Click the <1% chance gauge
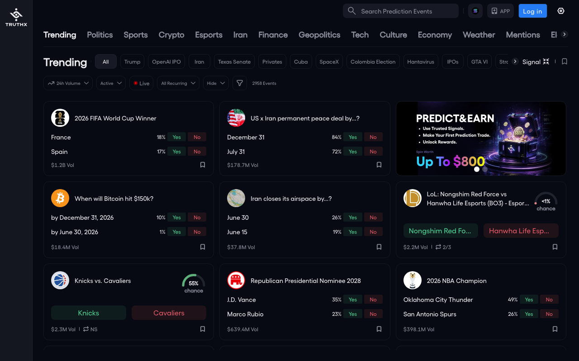This screenshot has width=579, height=361. pyautogui.click(x=546, y=202)
